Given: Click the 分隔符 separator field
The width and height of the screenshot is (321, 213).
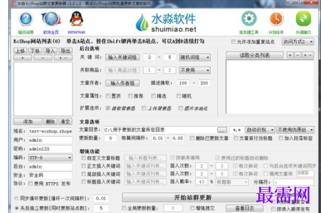Looking at the screenshot, I should click(x=294, y=182).
